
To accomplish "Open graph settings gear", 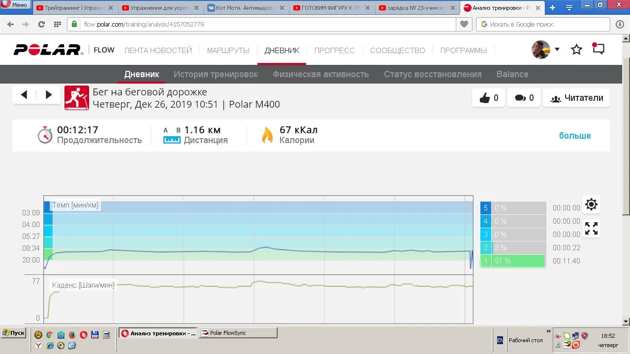I will coord(591,205).
